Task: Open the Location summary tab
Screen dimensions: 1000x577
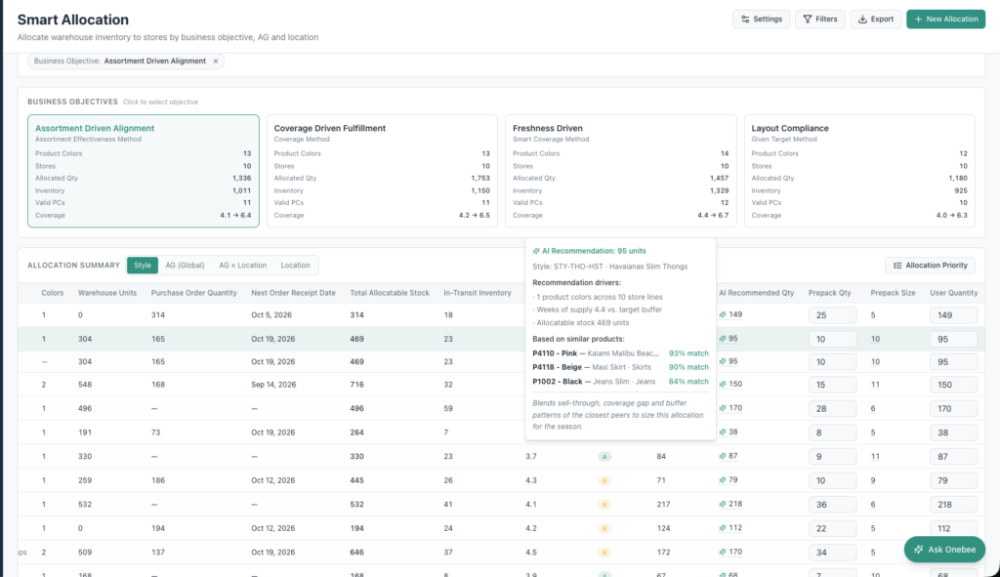Action: [295, 266]
